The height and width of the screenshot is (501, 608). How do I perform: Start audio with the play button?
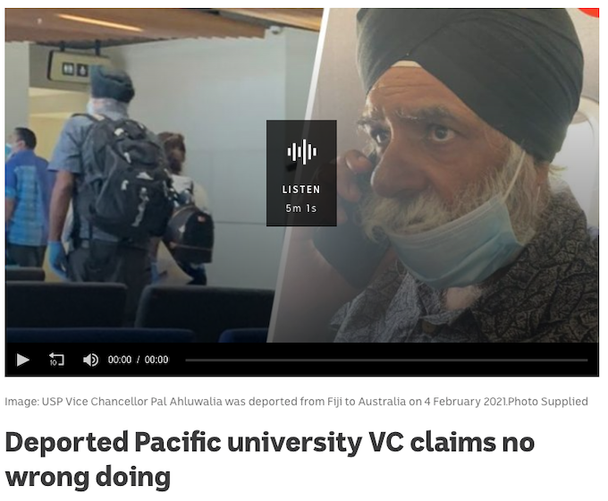point(23,360)
